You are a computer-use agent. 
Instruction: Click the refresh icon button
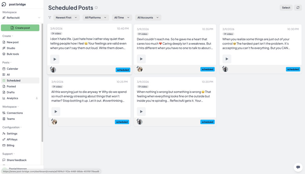tap(298, 8)
